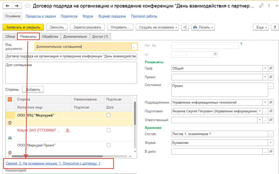
Task: Open the Создать на основании dropdown
Action: pos(157,27)
